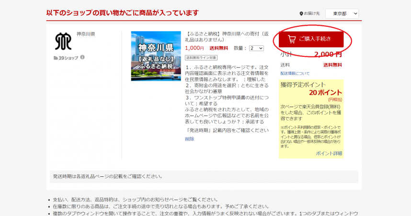
Task: Open the 配送情報について link
Action: [295, 73]
